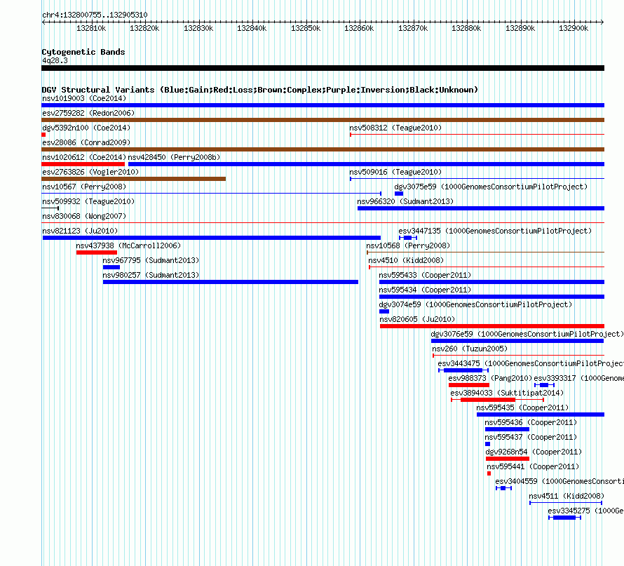Click the nsv830068 (Wong2007) label
Image resolution: width=624 pixels, height=566 pixels.
[x=84, y=216]
